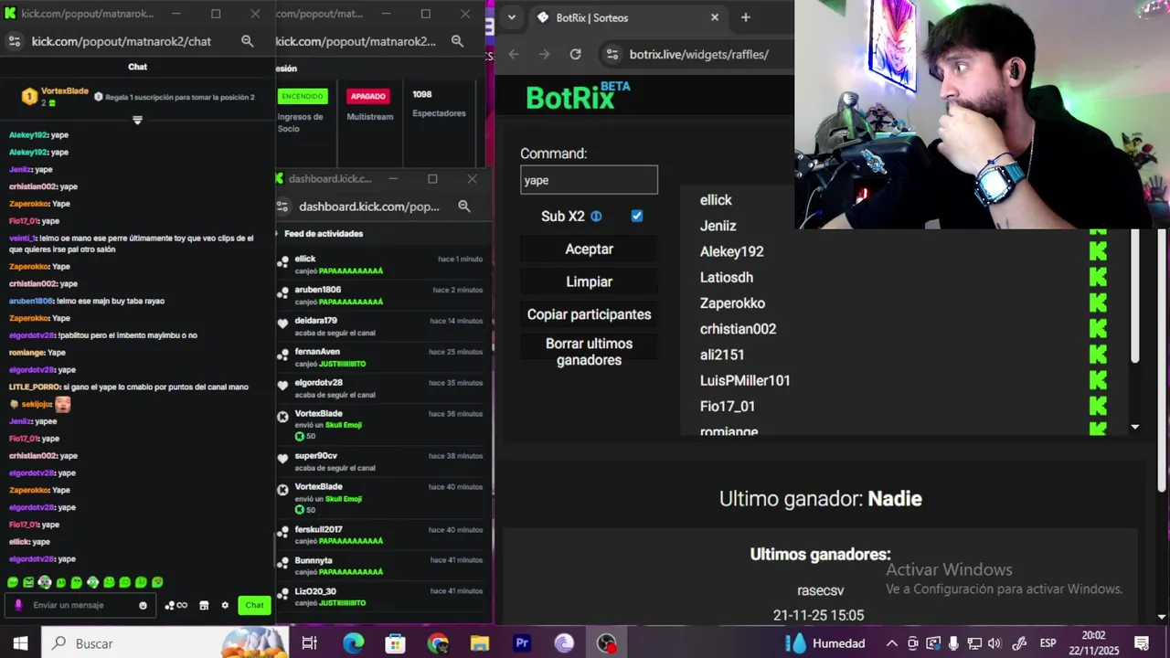Open Microsoft Store from the taskbar
This screenshot has width=1170, height=658.
click(x=395, y=643)
